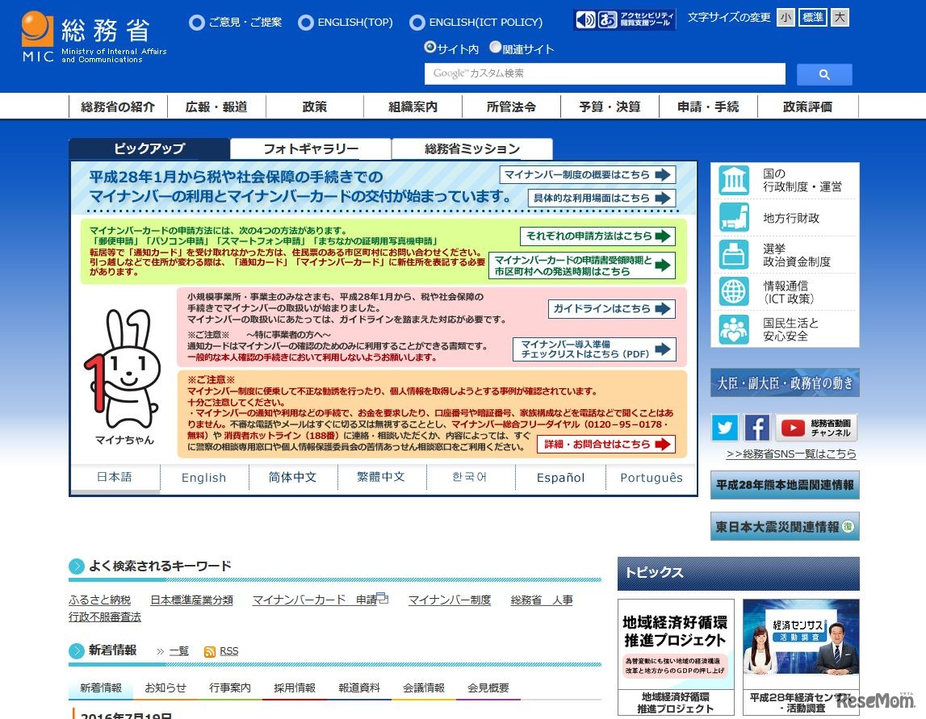Switch search scope to 関連サイト
The width and height of the screenshot is (926, 719).
[495, 47]
